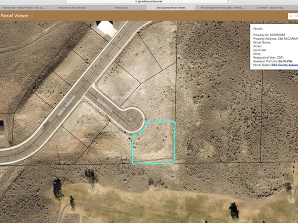Click the gis.elkocountynv.net address field

point(149,1)
